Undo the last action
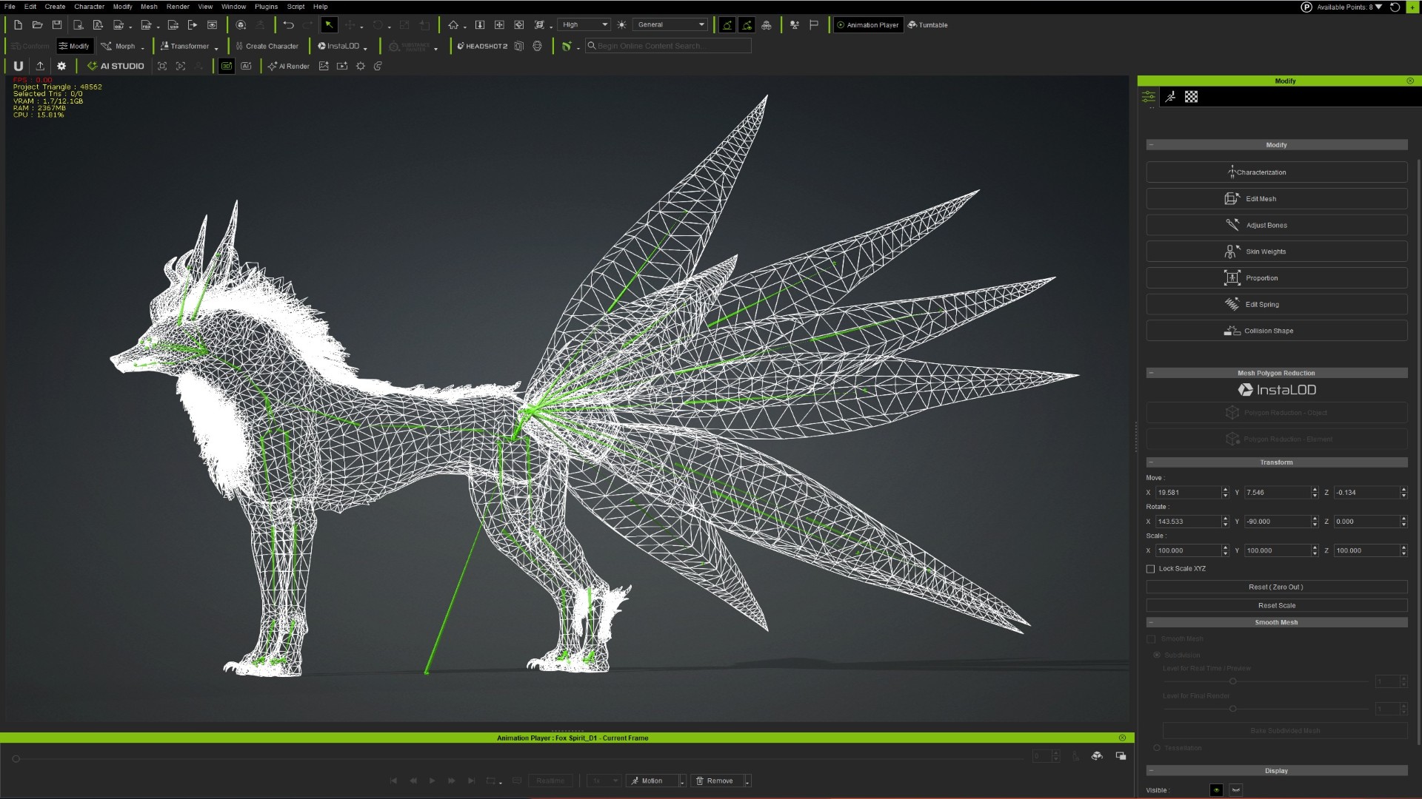The height and width of the screenshot is (799, 1422). tap(288, 25)
